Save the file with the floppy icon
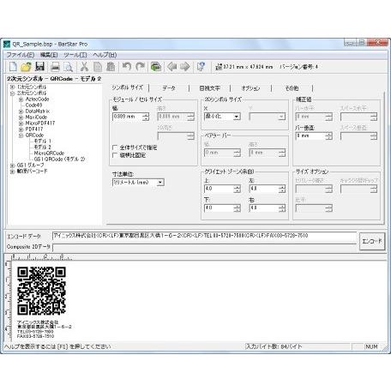 point(39,67)
